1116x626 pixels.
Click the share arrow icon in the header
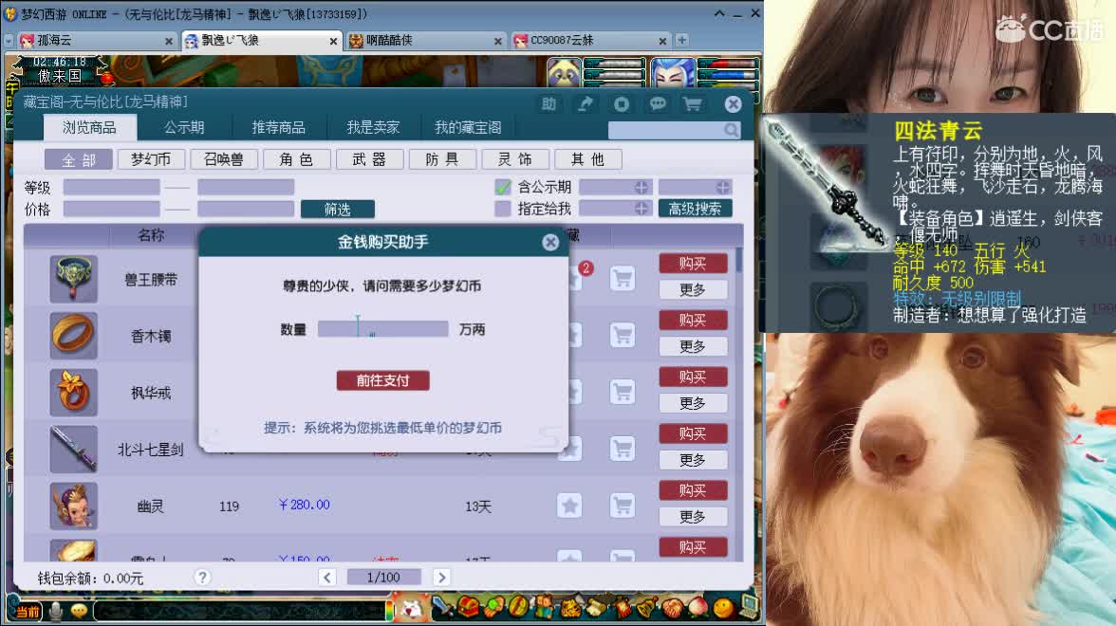point(585,104)
